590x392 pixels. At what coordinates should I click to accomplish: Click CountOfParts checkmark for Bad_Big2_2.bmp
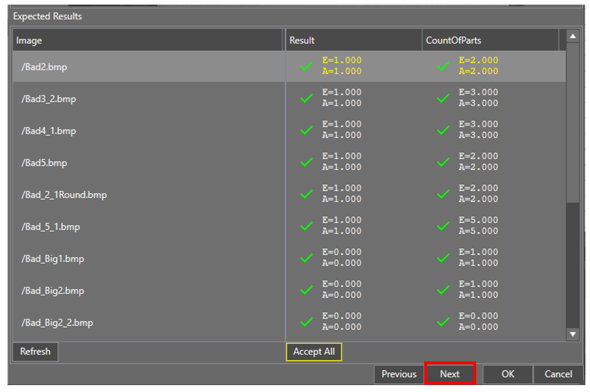coord(443,322)
